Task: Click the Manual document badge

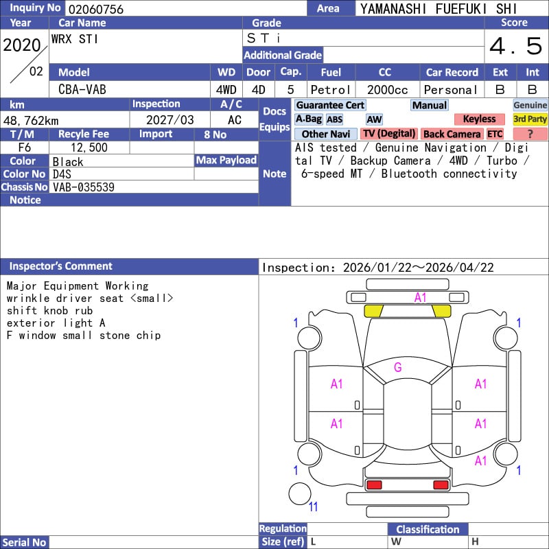Action: (x=430, y=105)
